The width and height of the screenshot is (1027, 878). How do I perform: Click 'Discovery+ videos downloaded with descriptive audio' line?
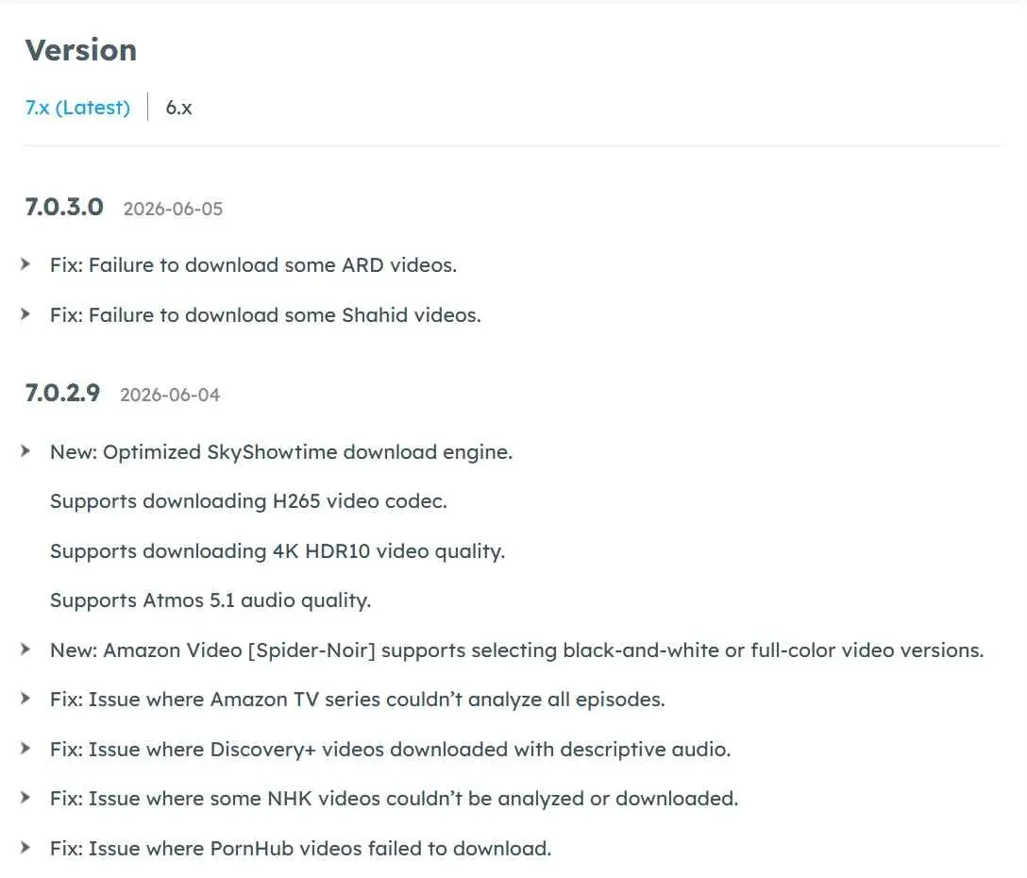click(391, 749)
